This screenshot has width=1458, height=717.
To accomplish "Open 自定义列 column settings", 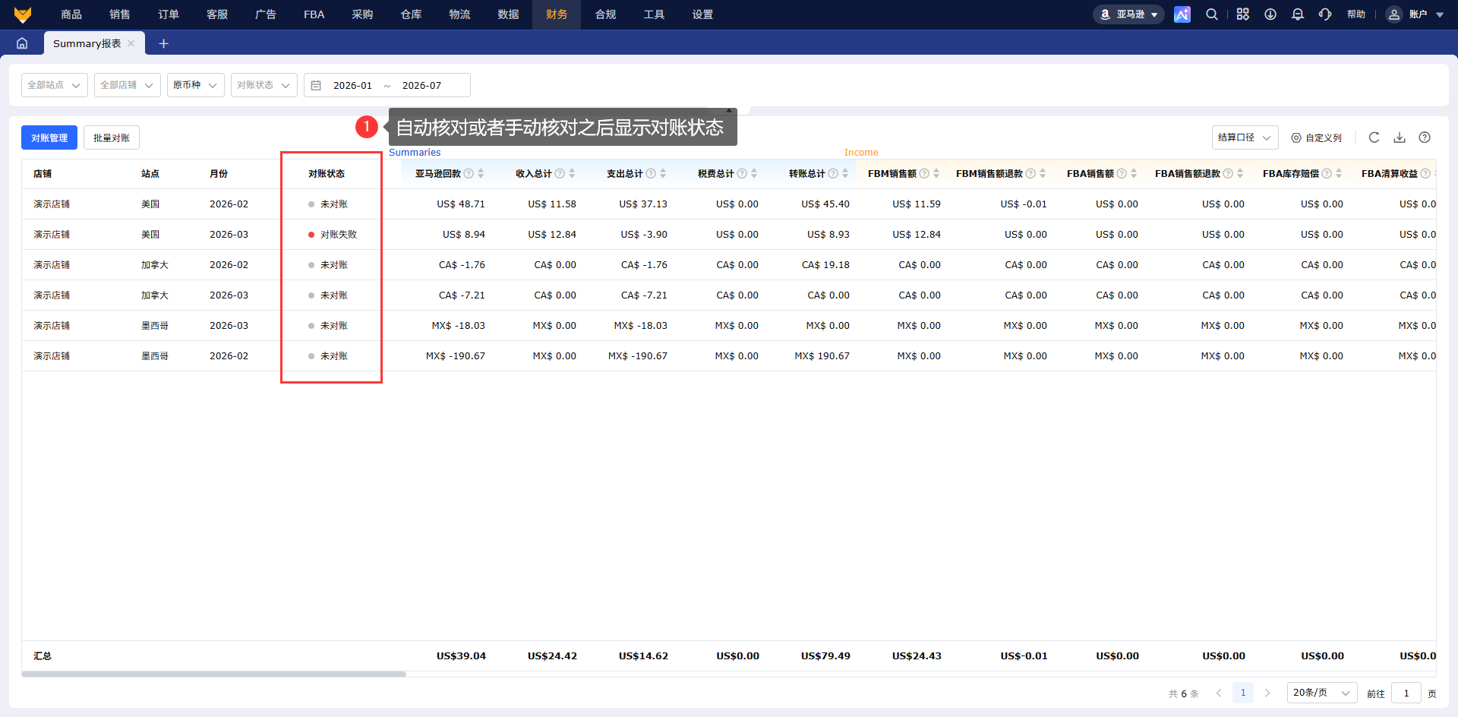I will tap(1317, 137).
